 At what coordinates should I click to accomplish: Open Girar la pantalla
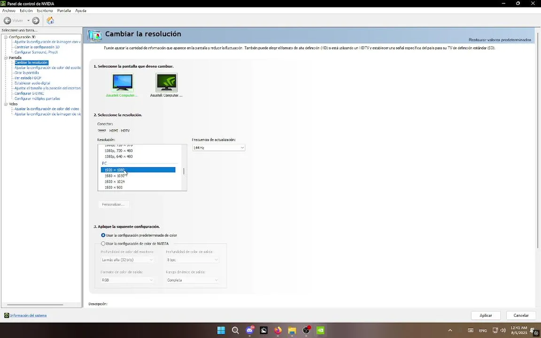click(27, 73)
